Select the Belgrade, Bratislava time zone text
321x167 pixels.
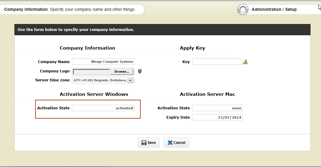[x=100, y=80]
